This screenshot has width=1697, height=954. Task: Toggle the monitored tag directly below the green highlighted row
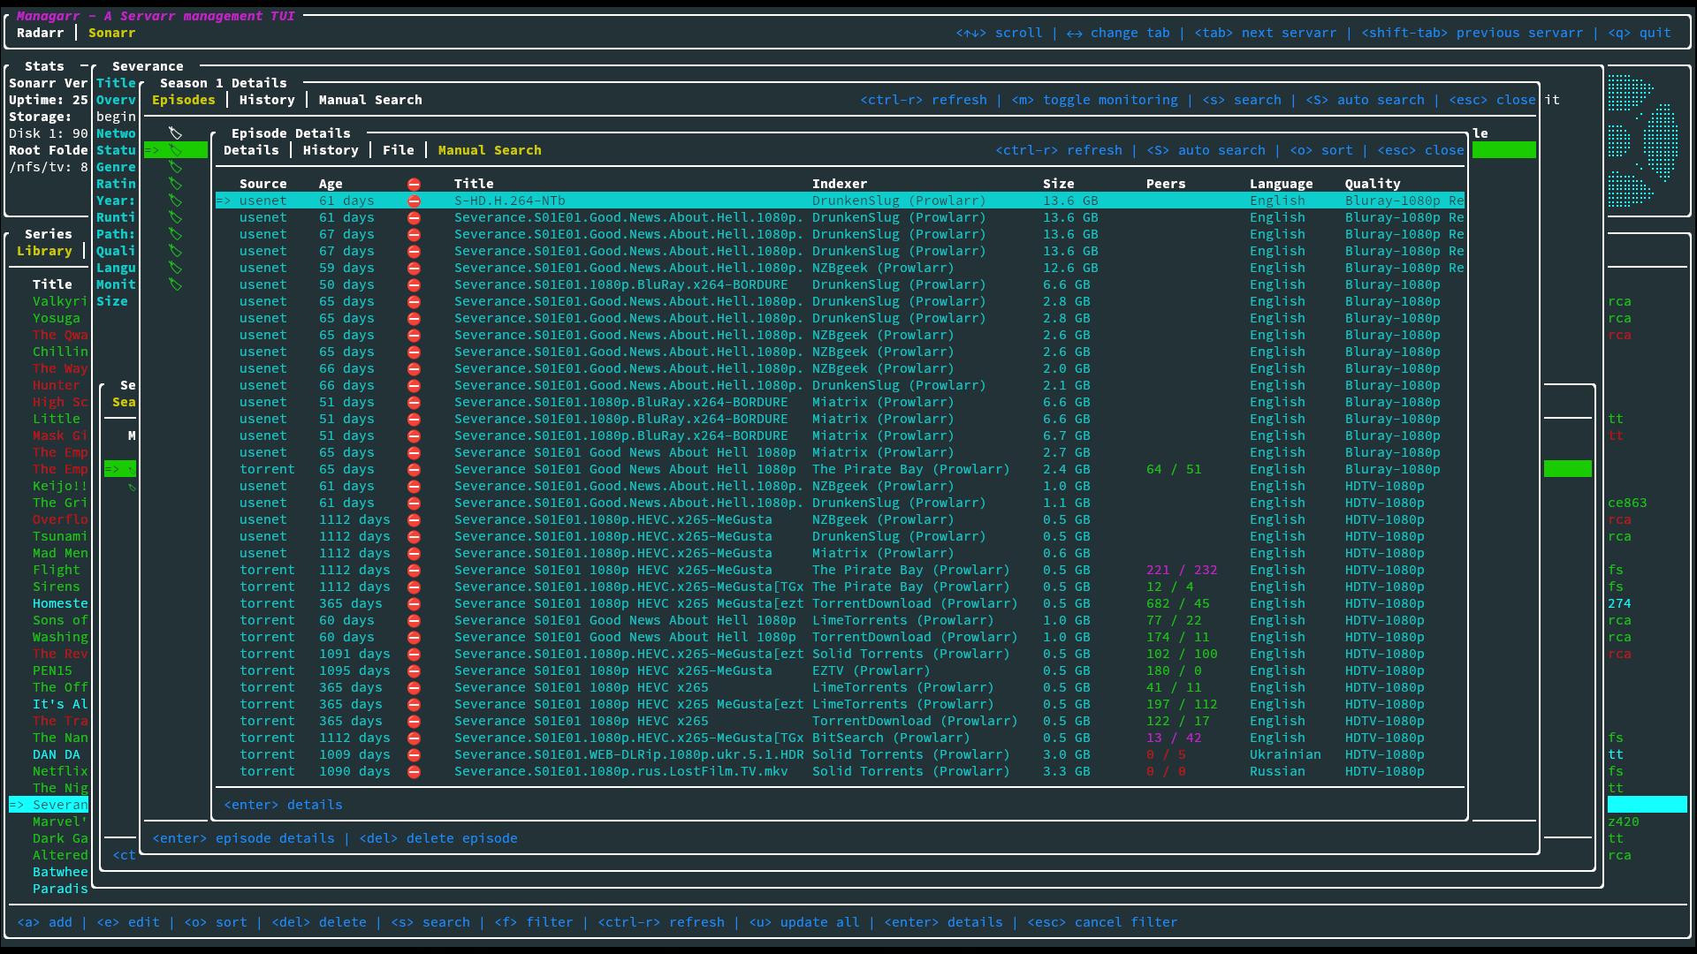click(176, 168)
